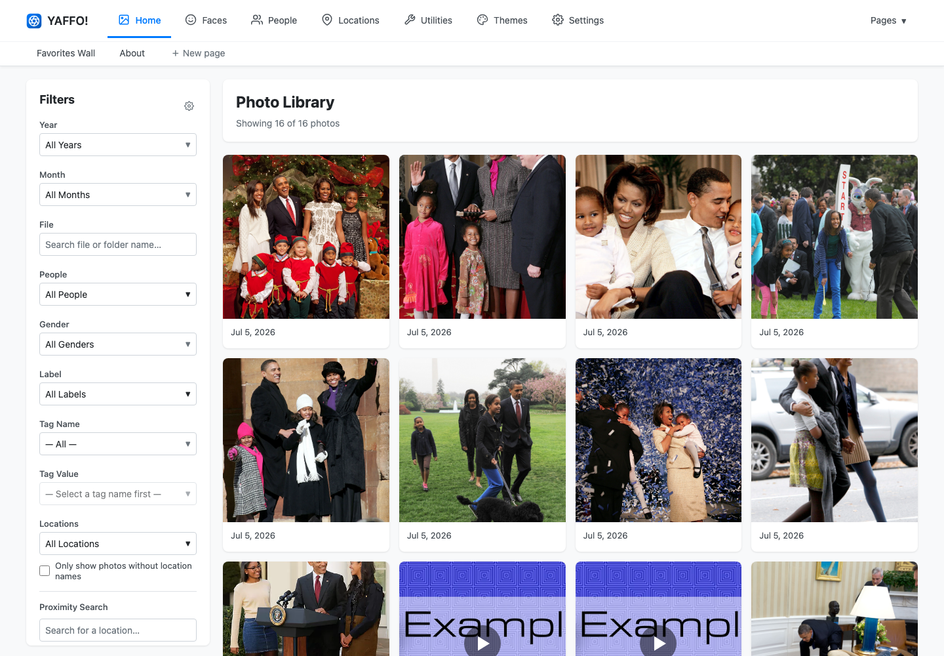Open the Tag Name dropdown
944x656 pixels.
[118, 444]
